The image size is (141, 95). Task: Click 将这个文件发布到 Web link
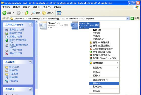coord(18,41)
